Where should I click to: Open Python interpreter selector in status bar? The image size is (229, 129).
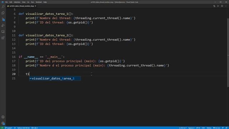(x=23, y=128)
